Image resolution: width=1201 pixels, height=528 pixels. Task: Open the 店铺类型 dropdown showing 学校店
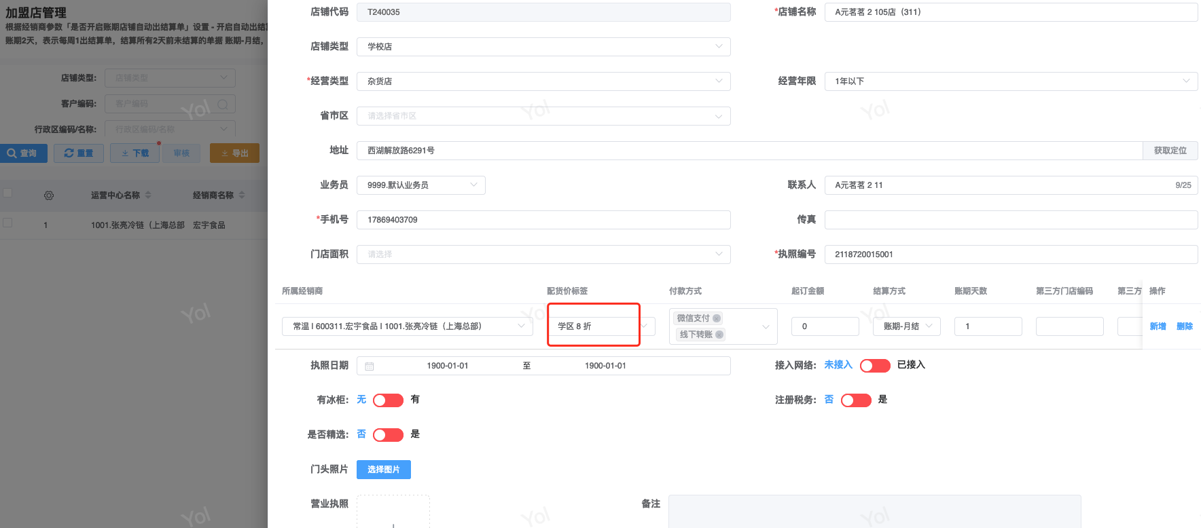(543, 47)
